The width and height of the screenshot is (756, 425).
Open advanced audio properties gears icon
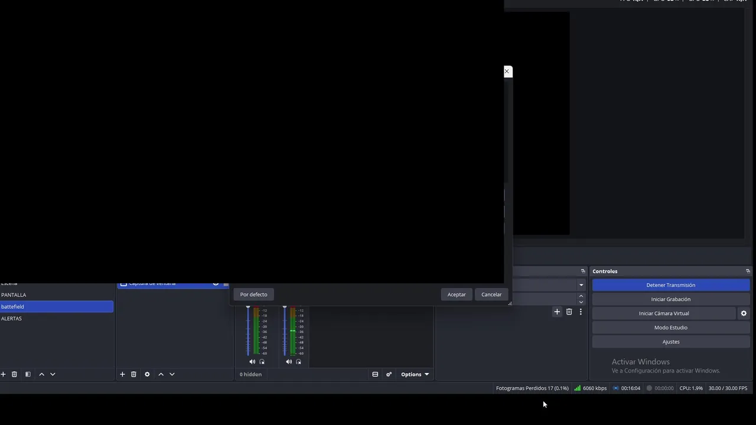coord(389,374)
